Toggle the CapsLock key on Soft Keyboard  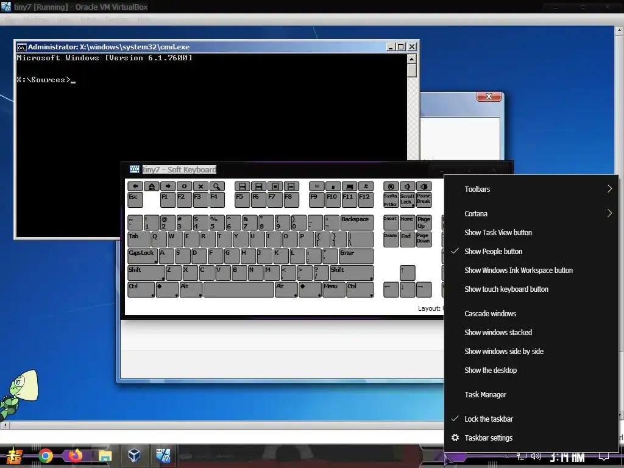click(143, 257)
